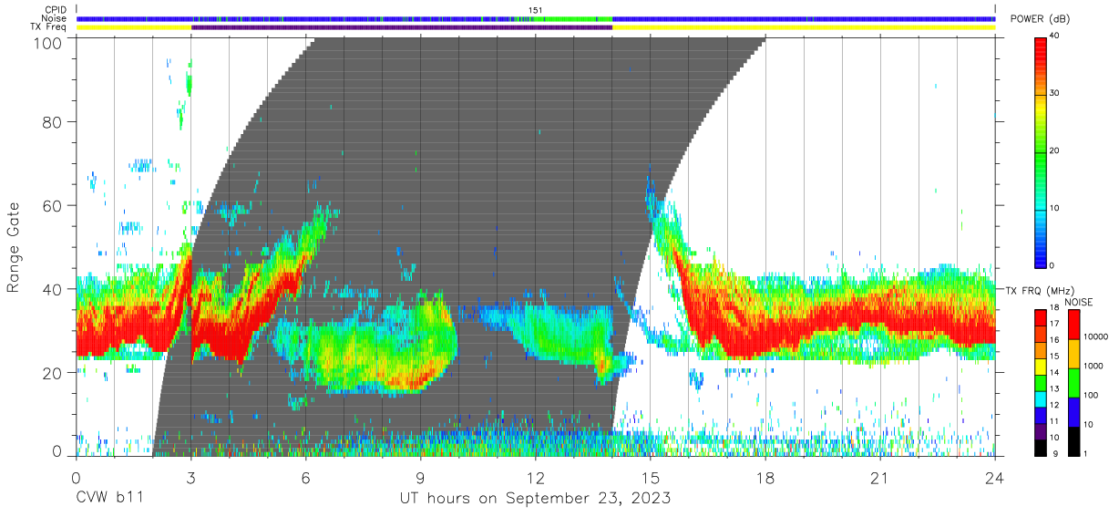Click the x-axis title UT hours on September 23, 2023
This screenshot has width=1119, height=517.
pyautogui.click(x=536, y=498)
